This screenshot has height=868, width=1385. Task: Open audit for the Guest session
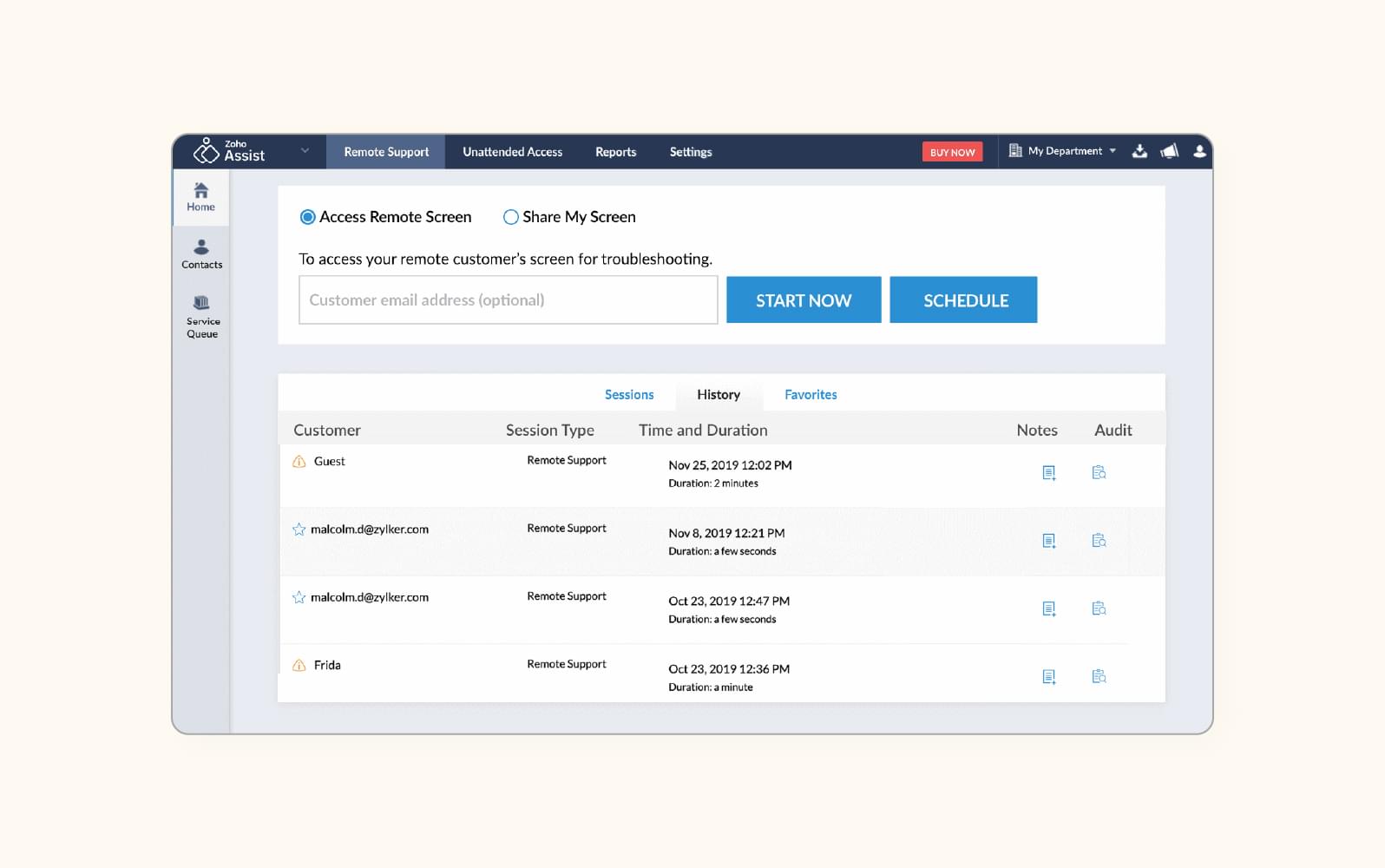coord(1099,472)
